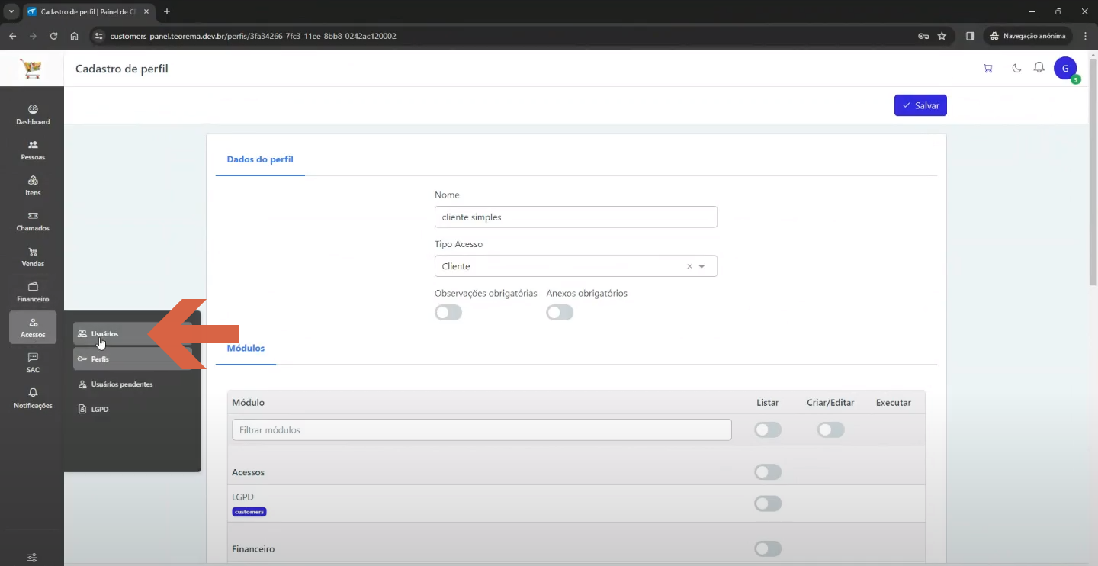Select Usuários pendentes in Acessos submenu

point(122,384)
